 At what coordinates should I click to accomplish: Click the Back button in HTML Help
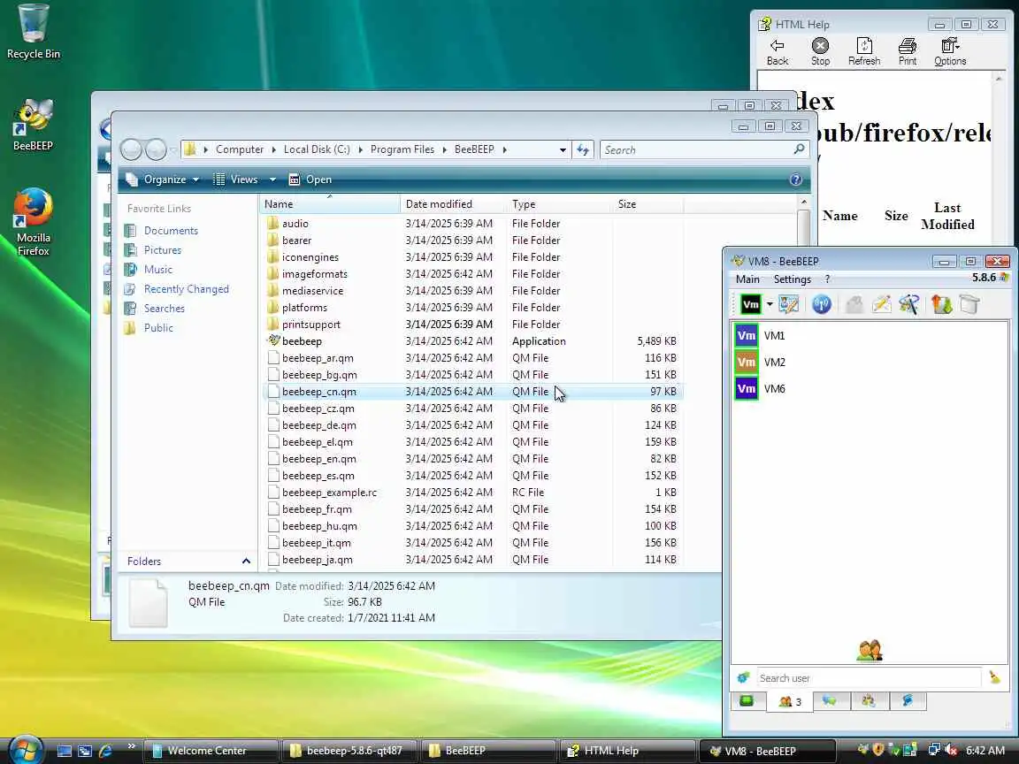(778, 53)
